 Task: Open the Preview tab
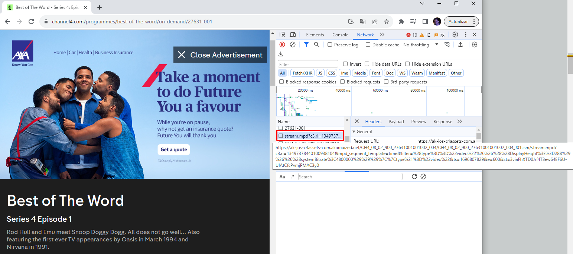[419, 122]
